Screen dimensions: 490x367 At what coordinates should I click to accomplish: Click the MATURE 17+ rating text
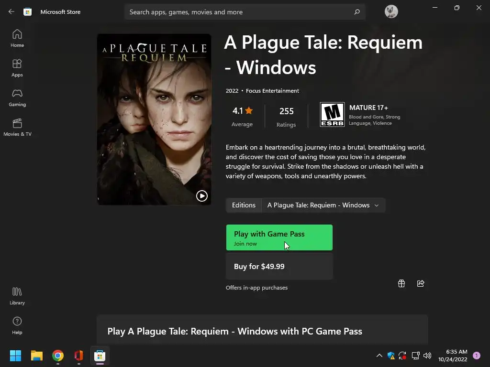tap(368, 108)
